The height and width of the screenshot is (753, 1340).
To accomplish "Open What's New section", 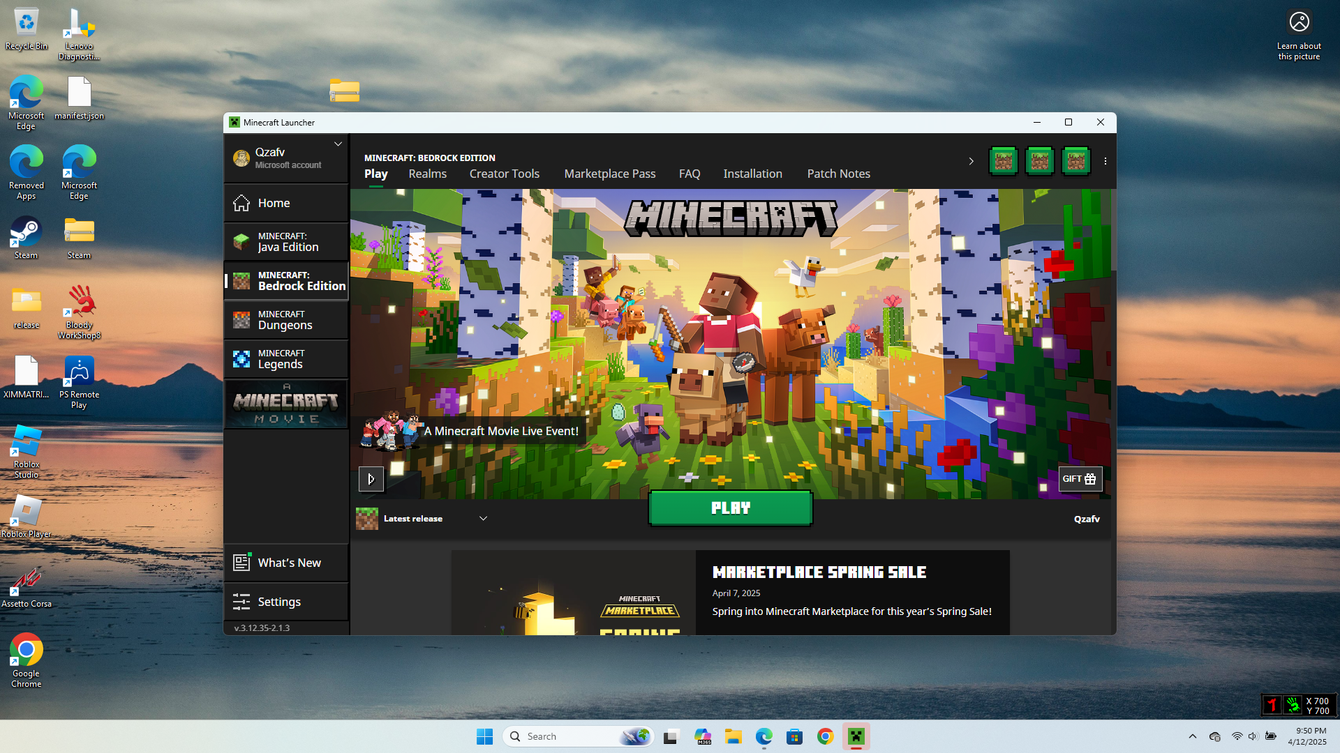I will (x=286, y=563).
